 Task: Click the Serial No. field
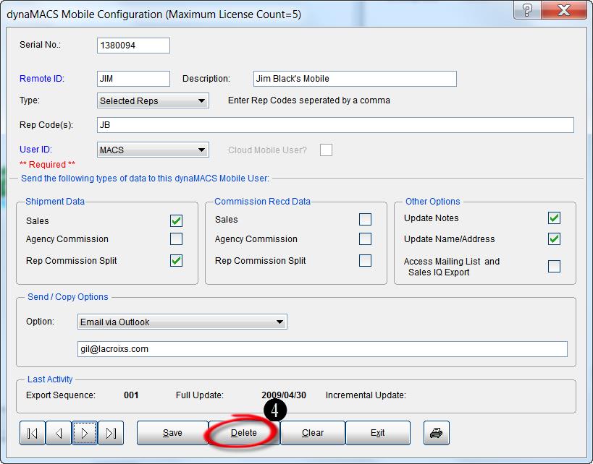click(x=133, y=46)
